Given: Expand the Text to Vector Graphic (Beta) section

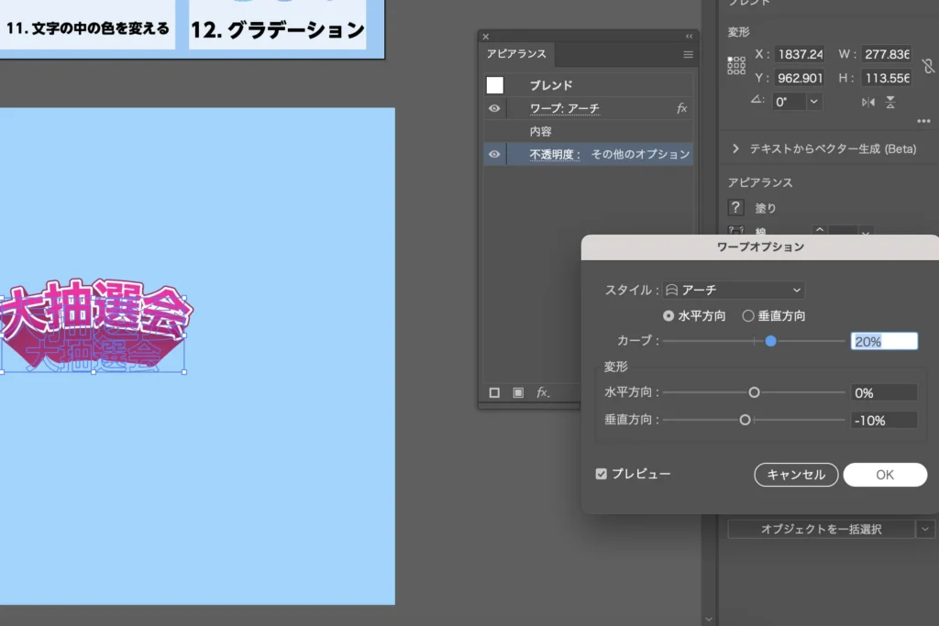Looking at the screenshot, I should [735, 148].
